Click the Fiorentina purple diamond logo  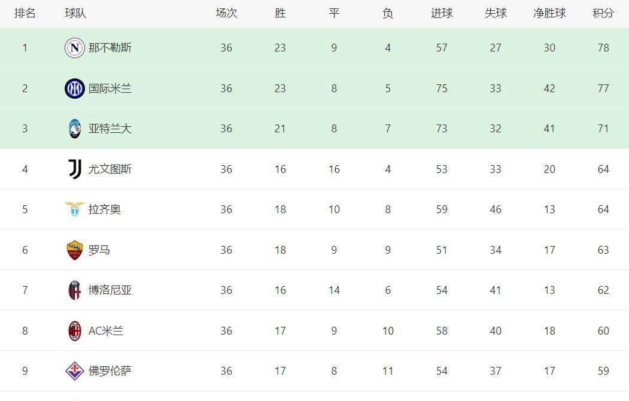point(75,371)
